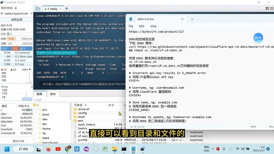Click the microphone tray icon

coord(224,149)
